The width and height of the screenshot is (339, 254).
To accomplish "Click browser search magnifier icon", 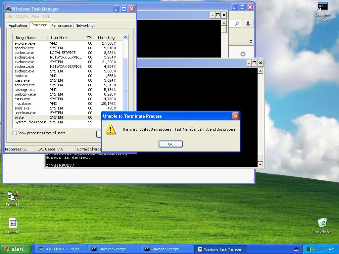I will 237,23.
